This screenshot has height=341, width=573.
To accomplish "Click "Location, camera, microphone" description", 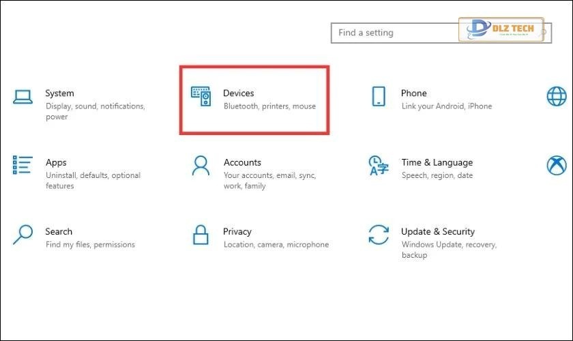I will coord(276,245).
